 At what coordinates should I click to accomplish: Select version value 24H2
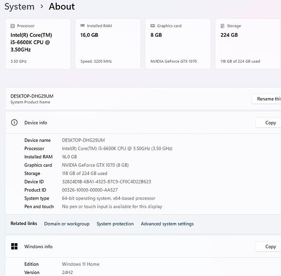67,272
